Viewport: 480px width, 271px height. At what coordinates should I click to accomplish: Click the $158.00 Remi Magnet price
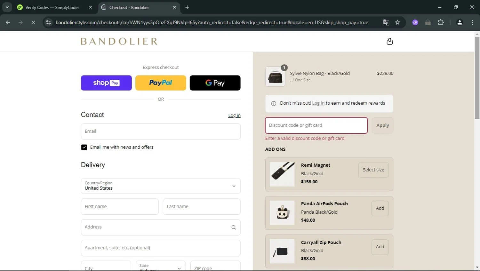309,182
